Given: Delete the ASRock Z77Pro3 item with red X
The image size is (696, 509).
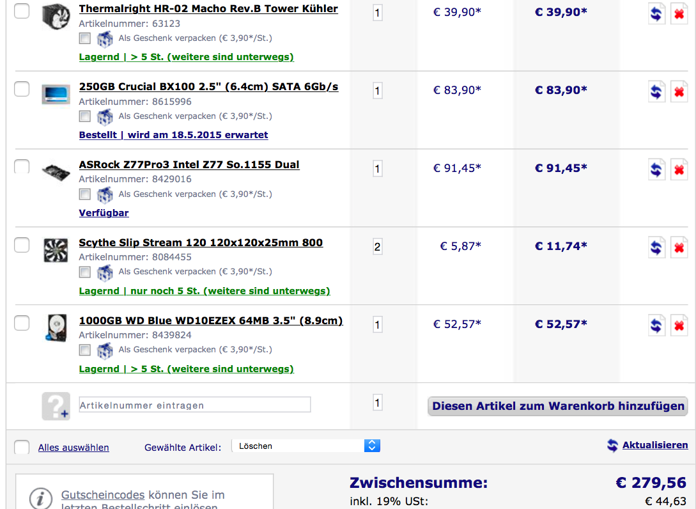Looking at the screenshot, I should pos(679,169).
